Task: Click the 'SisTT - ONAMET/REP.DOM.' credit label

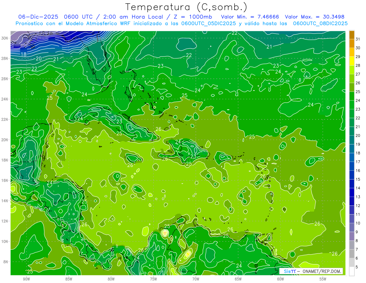Action: click(x=311, y=271)
